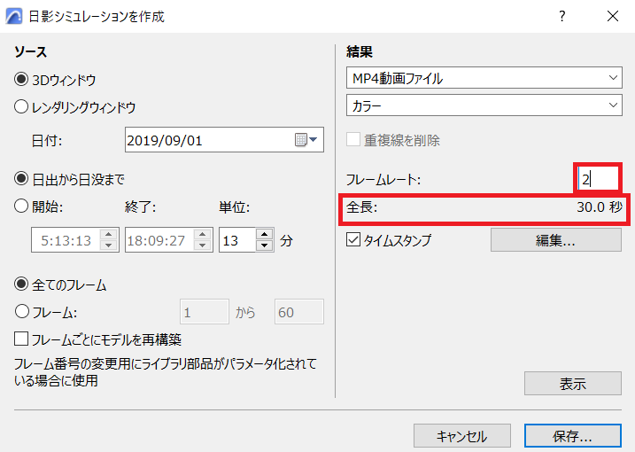
Task: Click the 全長 value 30.0 秒
Action: pos(600,207)
